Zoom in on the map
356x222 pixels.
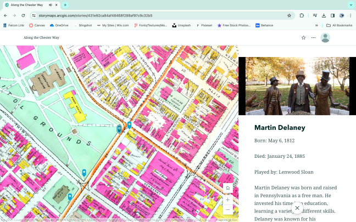pyautogui.click(x=227, y=199)
